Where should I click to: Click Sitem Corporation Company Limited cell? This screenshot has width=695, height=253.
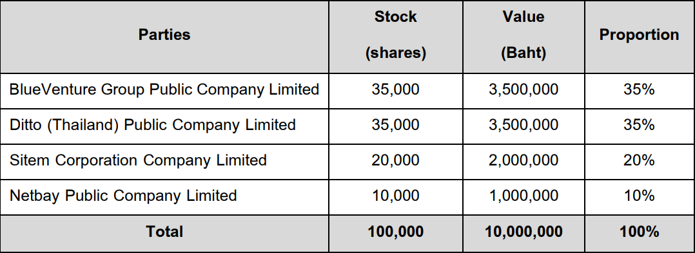(164, 160)
